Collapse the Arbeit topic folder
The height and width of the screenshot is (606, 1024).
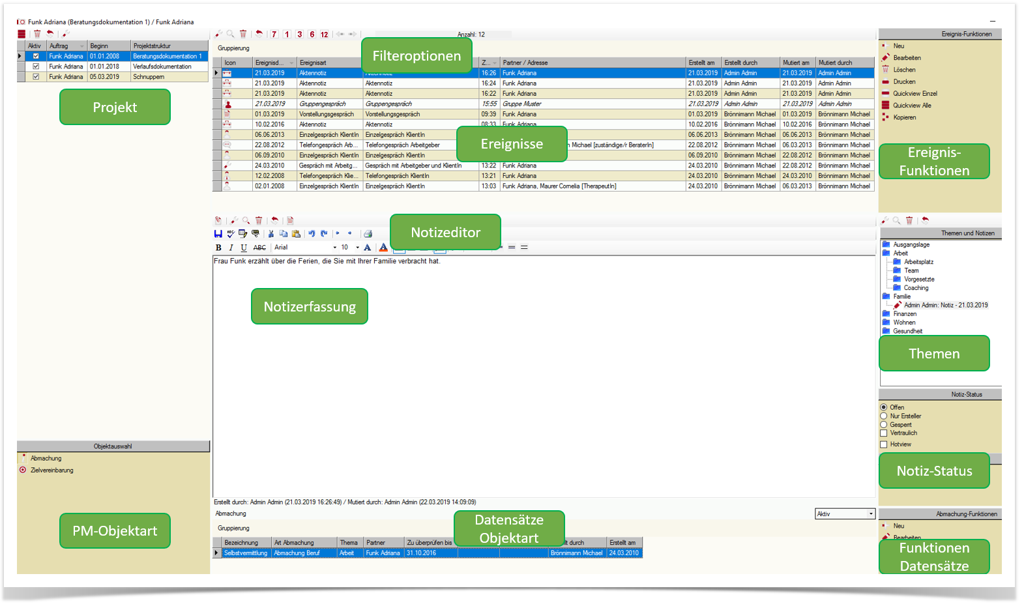click(x=886, y=253)
